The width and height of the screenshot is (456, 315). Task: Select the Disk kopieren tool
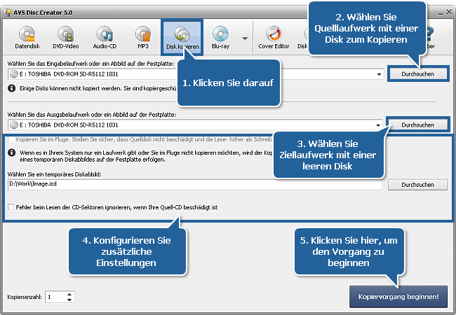coord(182,37)
